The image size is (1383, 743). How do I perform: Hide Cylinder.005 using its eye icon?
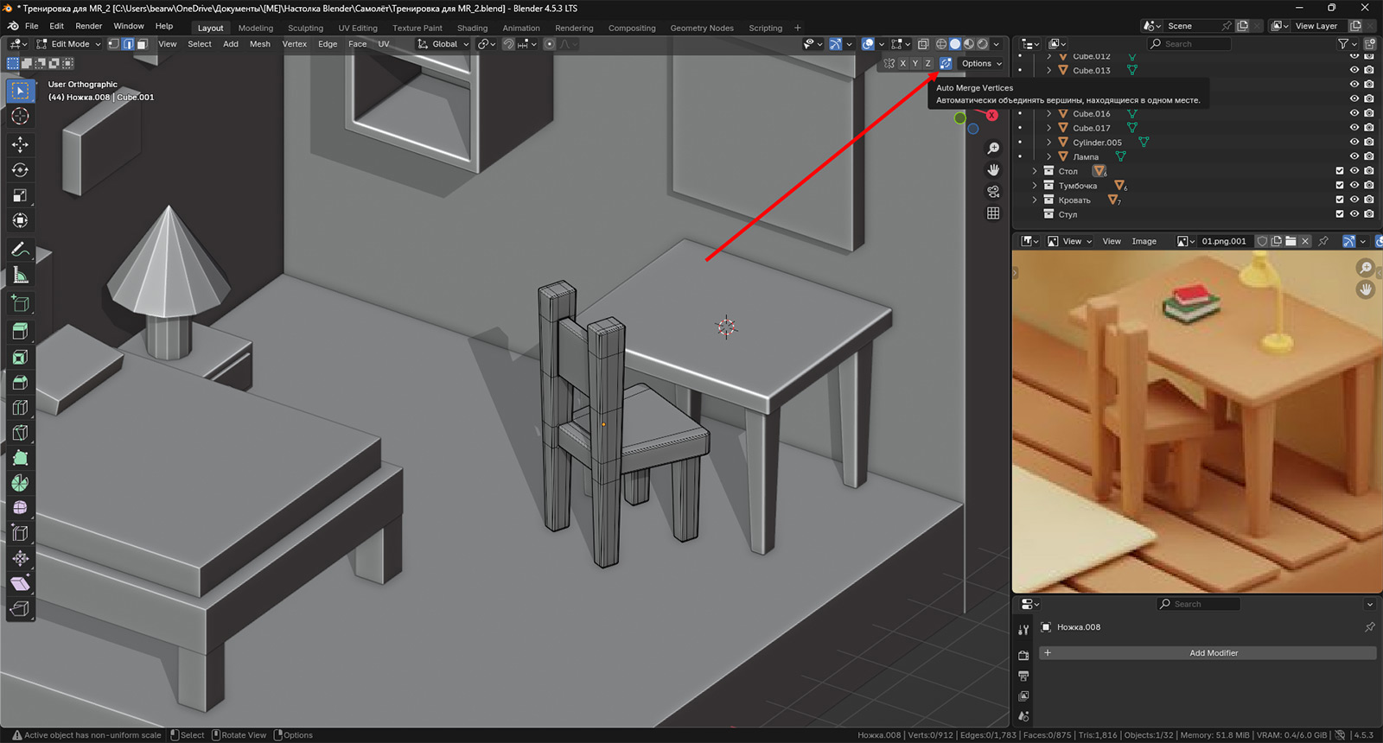click(1354, 143)
